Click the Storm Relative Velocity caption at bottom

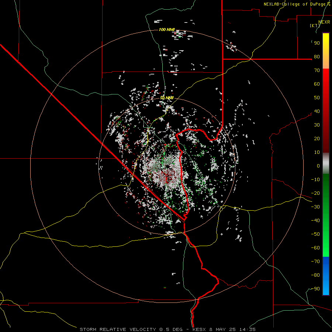(167, 329)
